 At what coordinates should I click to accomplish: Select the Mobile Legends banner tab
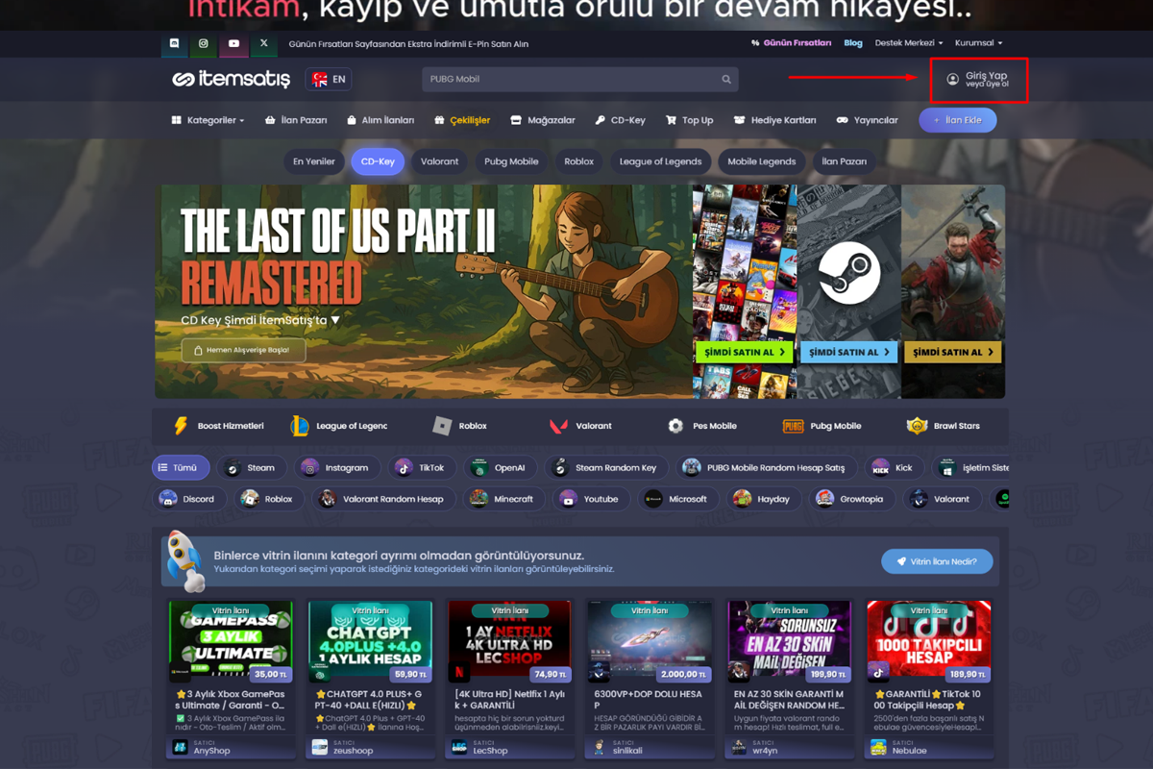point(762,161)
